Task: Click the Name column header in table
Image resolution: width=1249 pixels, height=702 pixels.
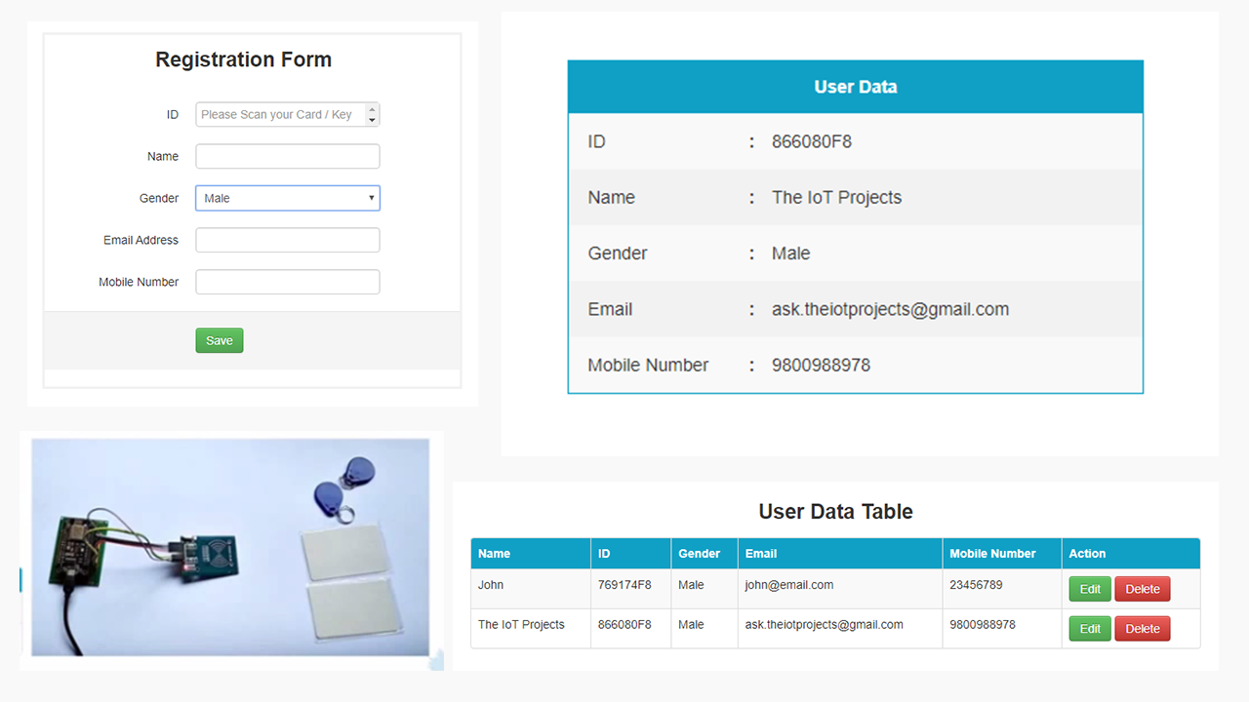Action: (x=495, y=554)
